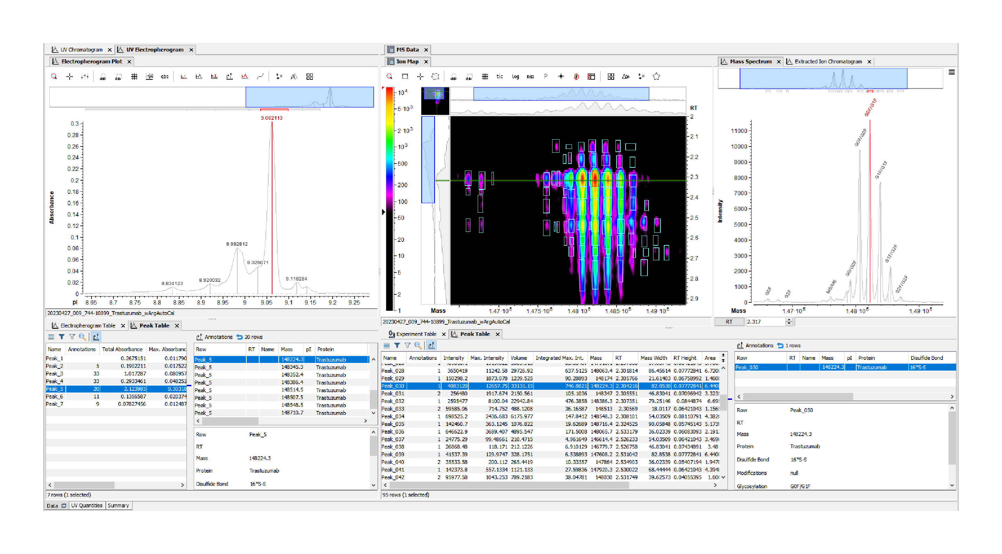Sort by 'Total Absorbance' column header
The width and height of the screenshot is (1002, 554).
click(x=122, y=349)
